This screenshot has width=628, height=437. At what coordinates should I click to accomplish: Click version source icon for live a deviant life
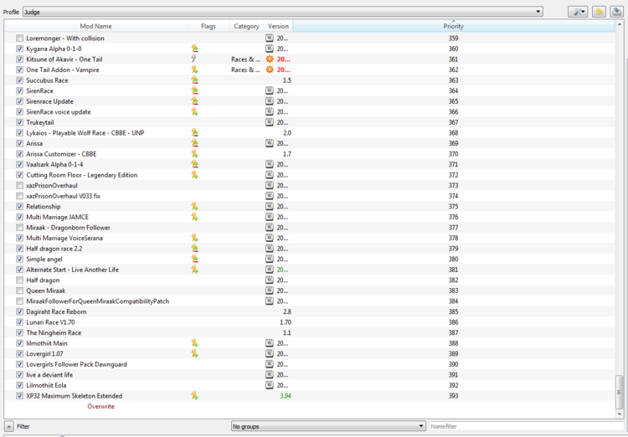coord(270,374)
